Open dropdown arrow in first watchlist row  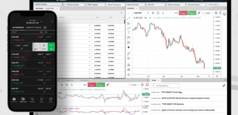pyautogui.click(x=90, y=26)
